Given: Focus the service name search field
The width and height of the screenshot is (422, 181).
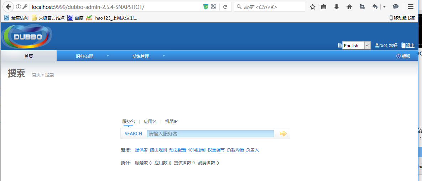Looking at the screenshot, I should pyautogui.click(x=210, y=134).
